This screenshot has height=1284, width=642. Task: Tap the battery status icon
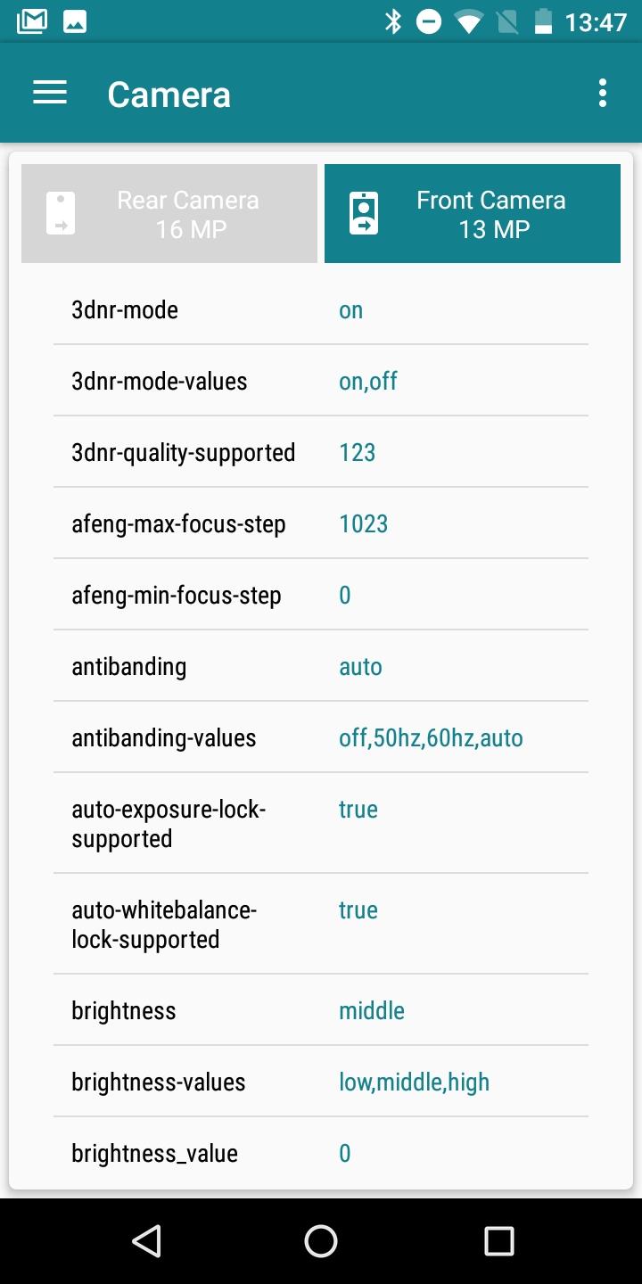click(543, 21)
